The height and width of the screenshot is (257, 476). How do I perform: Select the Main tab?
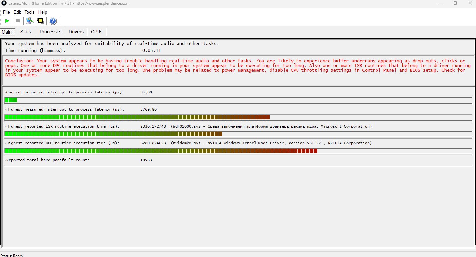[7, 32]
